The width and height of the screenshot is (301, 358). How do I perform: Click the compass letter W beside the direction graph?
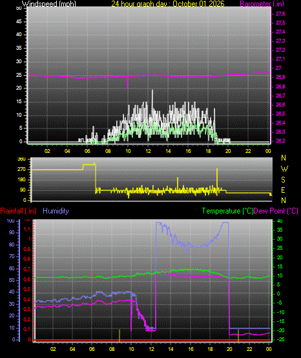coord(284,169)
